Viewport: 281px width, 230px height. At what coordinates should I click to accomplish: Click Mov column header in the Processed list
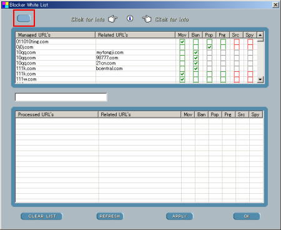tap(188, 114)
